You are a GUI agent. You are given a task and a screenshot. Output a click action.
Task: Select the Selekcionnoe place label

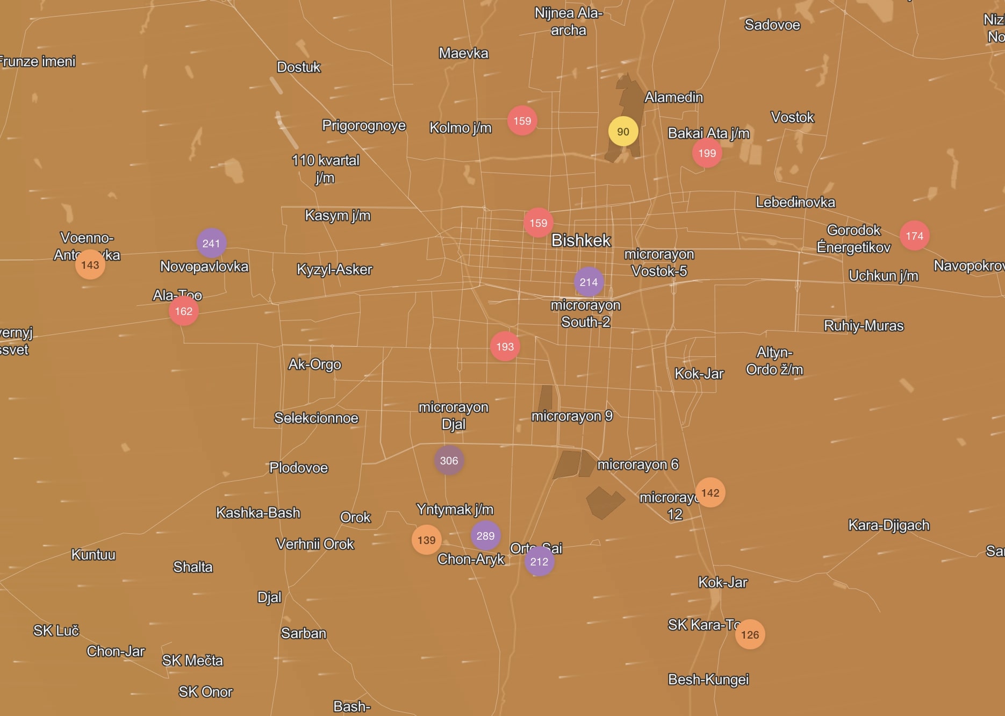point(316,418)
